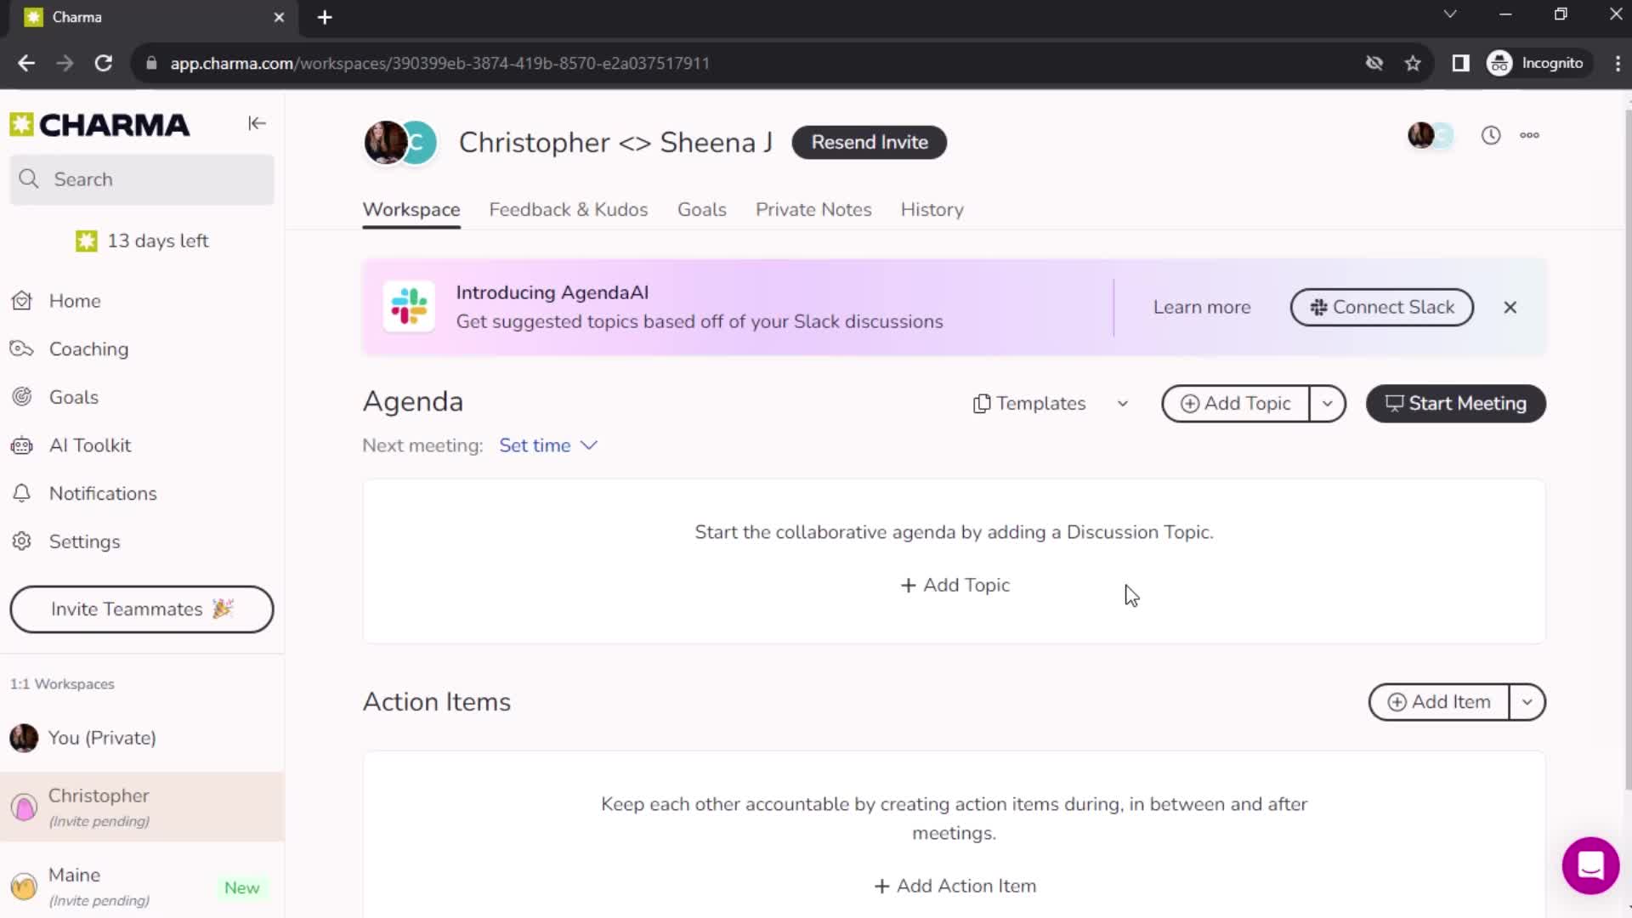Open the Search field in sidebar
The height and width of the screenshot is (918, 1632).
tap(142, 178)
